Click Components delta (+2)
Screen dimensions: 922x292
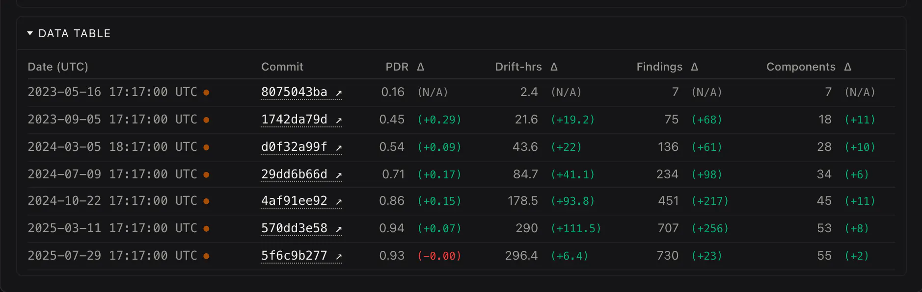click(x=857, y=256)
